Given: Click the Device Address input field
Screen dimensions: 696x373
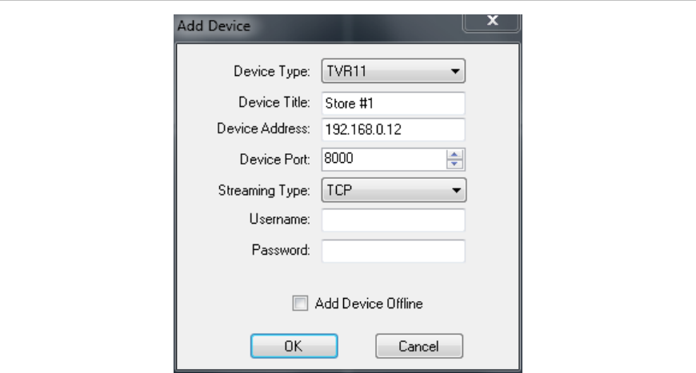Looking at the screenshot, I should click(x=393, y=130).
